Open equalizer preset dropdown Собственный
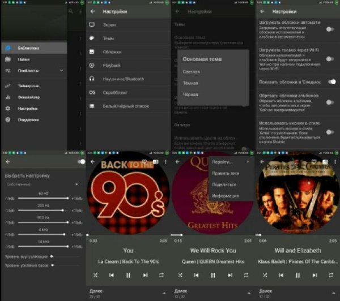340x301 pixels. pyautogui.click(x=42, y=184)
